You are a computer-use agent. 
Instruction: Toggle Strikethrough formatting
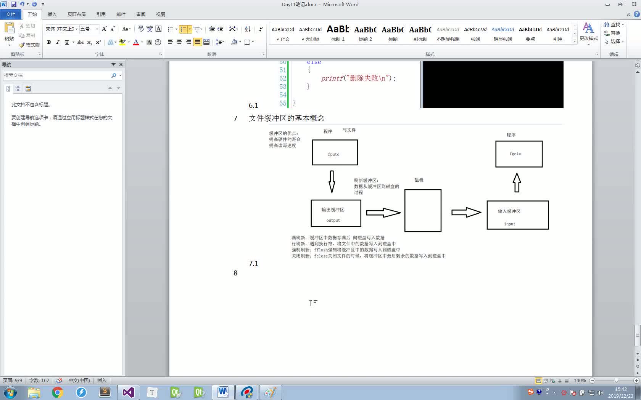(81, 42)
